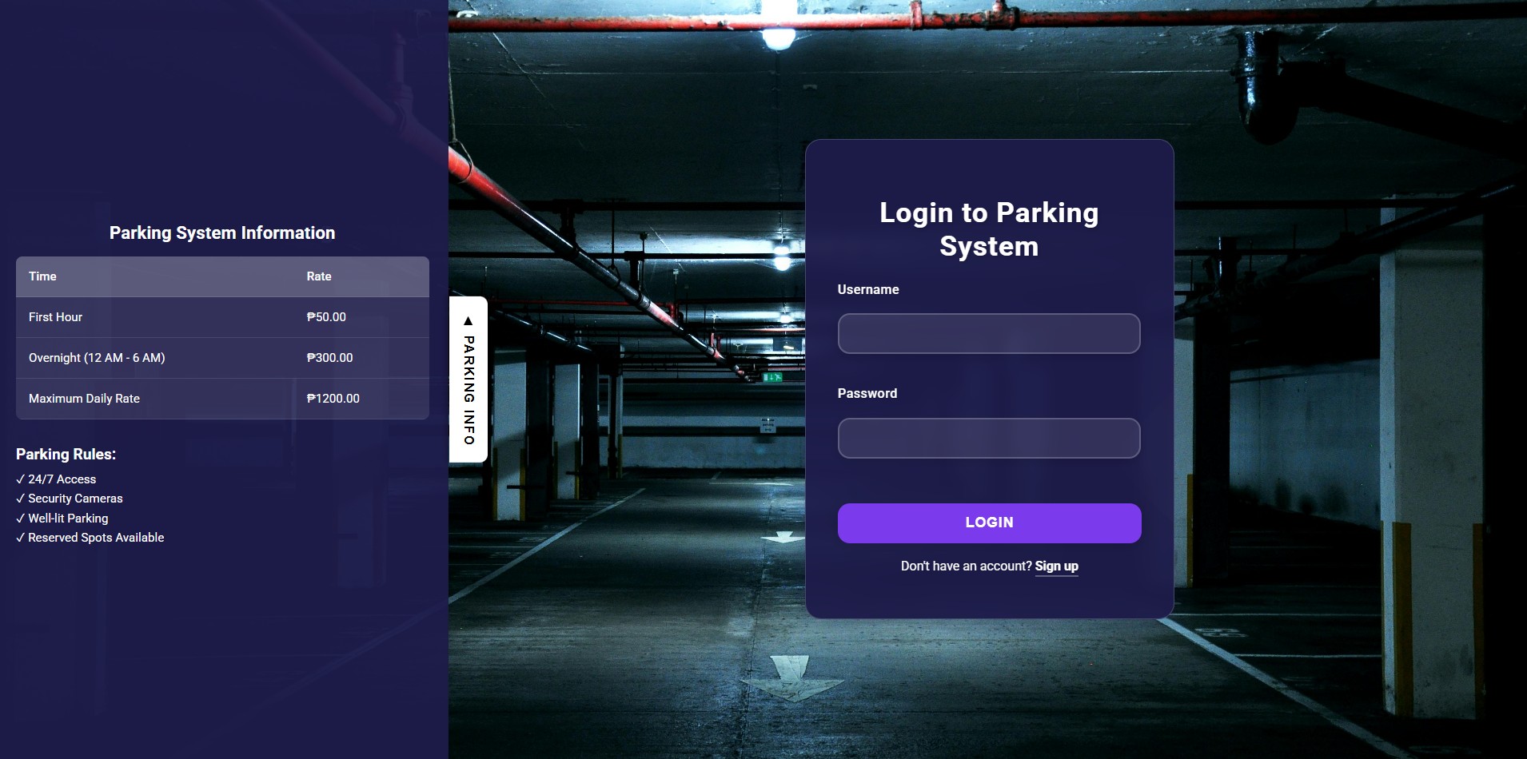The image size is (1527, 759).
Task: Click the ₱300.00 rate value
Action: coord(329,358)
